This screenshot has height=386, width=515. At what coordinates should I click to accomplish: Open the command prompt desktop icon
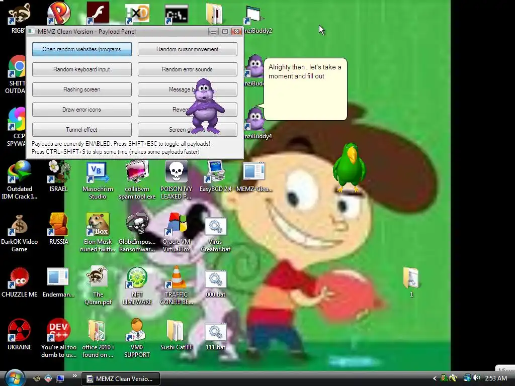177,14
